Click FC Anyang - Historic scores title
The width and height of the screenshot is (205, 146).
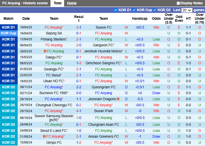(25, 3)
